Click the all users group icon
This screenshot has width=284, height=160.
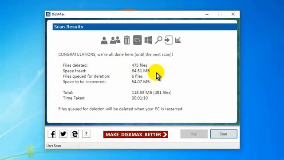[x=115, y=40]
